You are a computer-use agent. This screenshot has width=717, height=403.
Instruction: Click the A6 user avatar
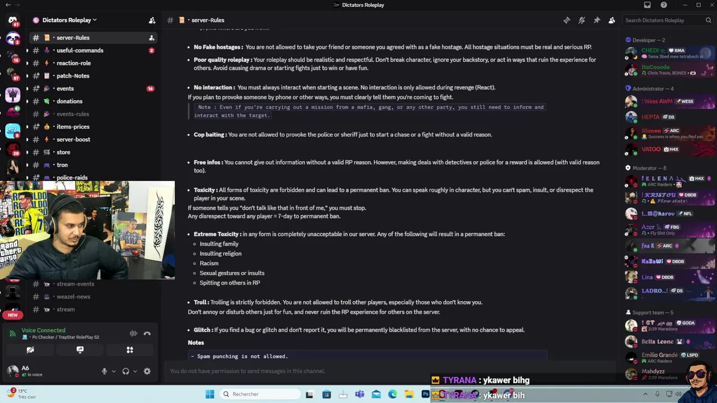[x=12, y=371]
